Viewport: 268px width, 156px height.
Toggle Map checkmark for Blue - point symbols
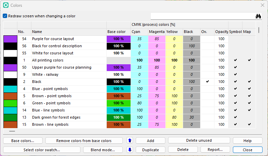point(249,89)
